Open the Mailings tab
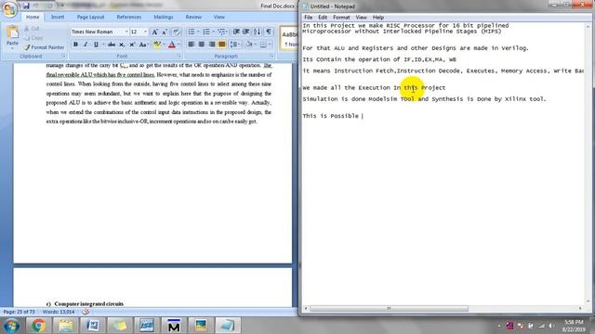Image resolution: width=595 pixels, height=334 pixels. click(x=164, y=17)
